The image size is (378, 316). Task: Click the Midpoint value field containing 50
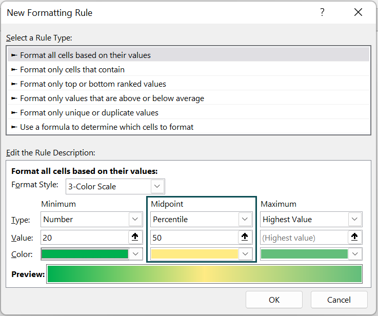(x=194, y=238)
